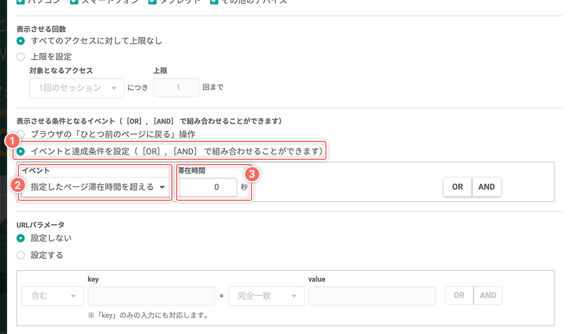Open the '完全一致' value match dropdown
Screen dimensions: 571x334
[x=266, y=296]
